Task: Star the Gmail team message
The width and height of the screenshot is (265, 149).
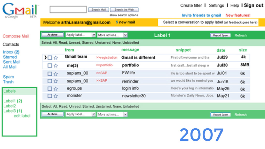Action: [x=56, y=58]
